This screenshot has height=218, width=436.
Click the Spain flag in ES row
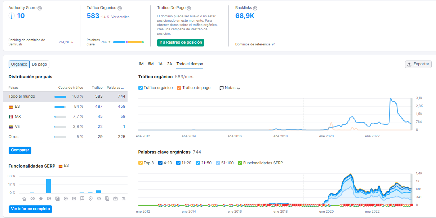[x=11, y=107]
